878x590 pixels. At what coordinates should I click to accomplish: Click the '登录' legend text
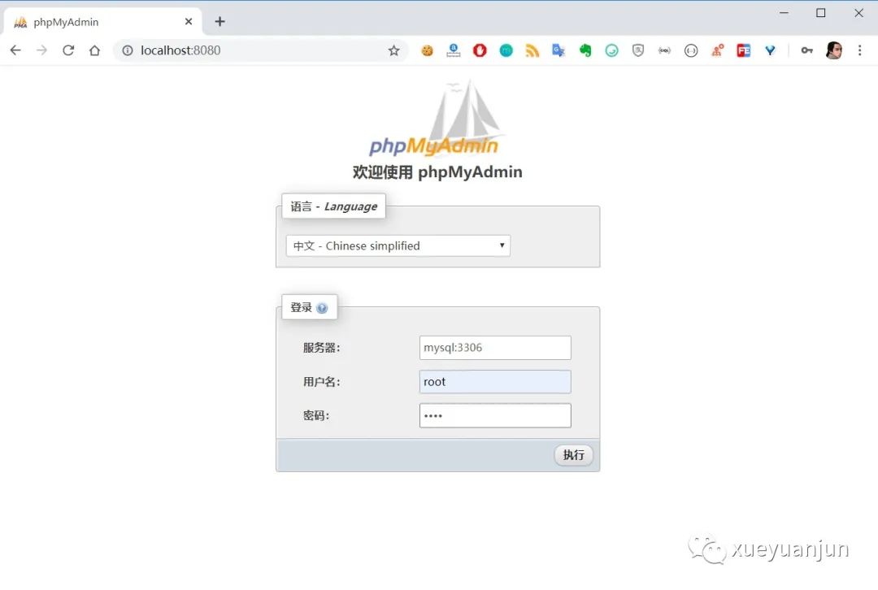301,307
